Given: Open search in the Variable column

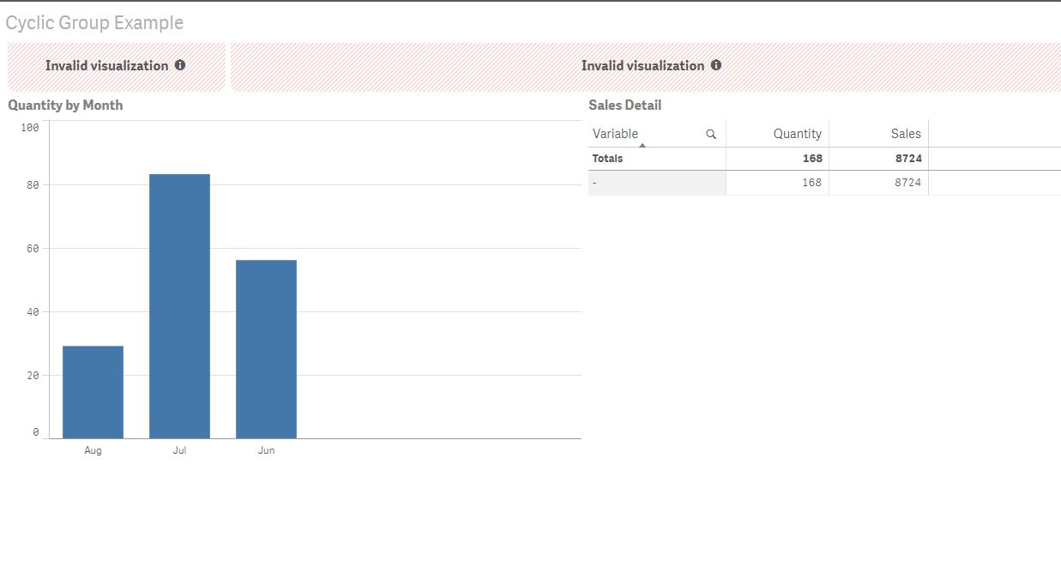Looking at the screenshot, I should click(711, 134).
